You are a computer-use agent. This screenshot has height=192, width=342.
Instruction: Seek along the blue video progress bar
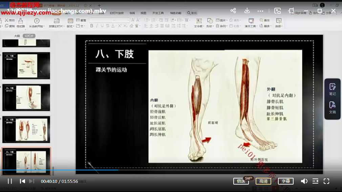click(59, 170)
